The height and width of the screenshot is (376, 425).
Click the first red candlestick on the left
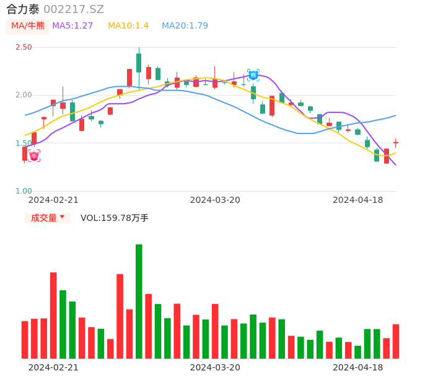pyautogui.click(x=25, y=153)
